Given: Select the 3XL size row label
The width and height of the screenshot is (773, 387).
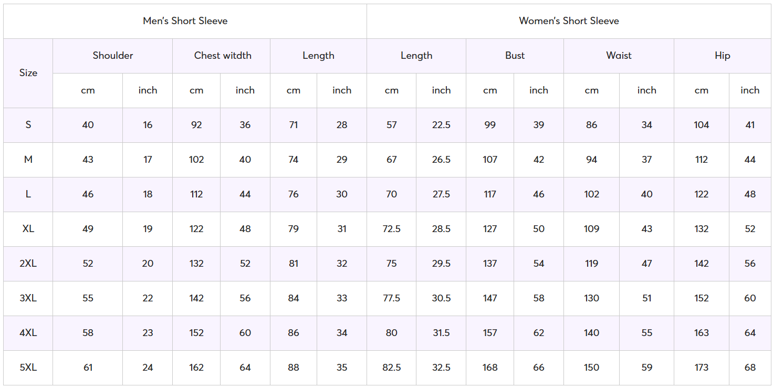Looking at the screenshot, I should (28, 298).
